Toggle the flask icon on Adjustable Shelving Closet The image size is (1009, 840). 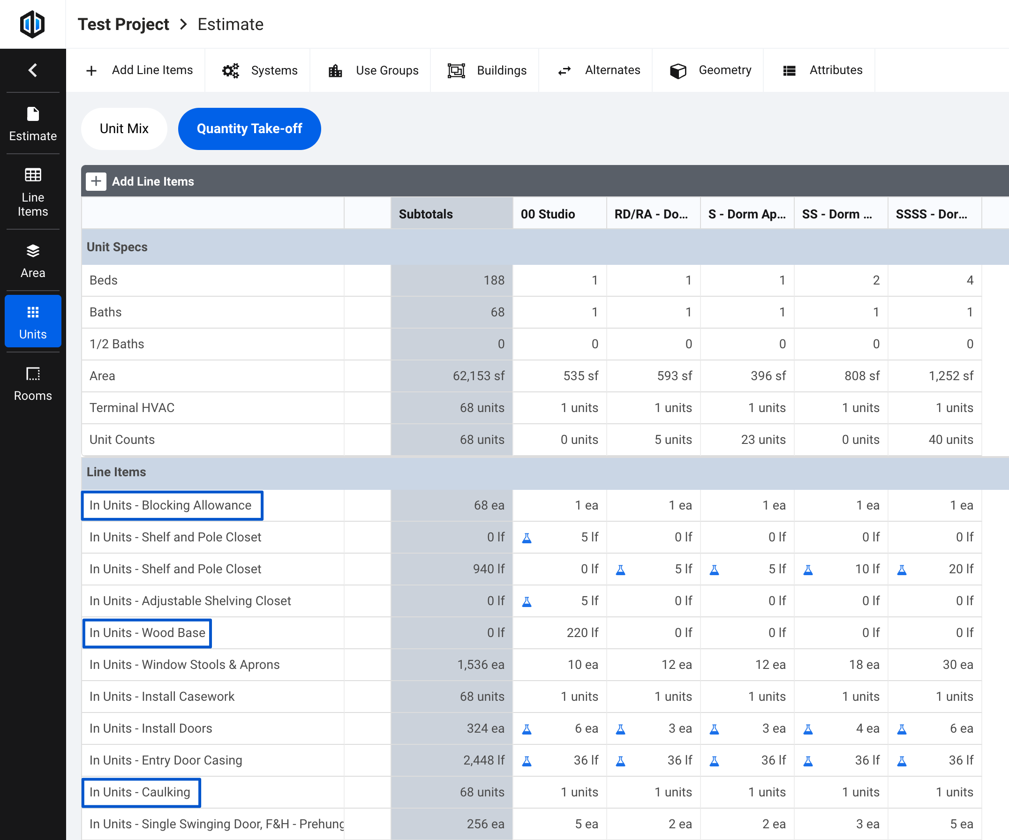[x=527, y=601]
